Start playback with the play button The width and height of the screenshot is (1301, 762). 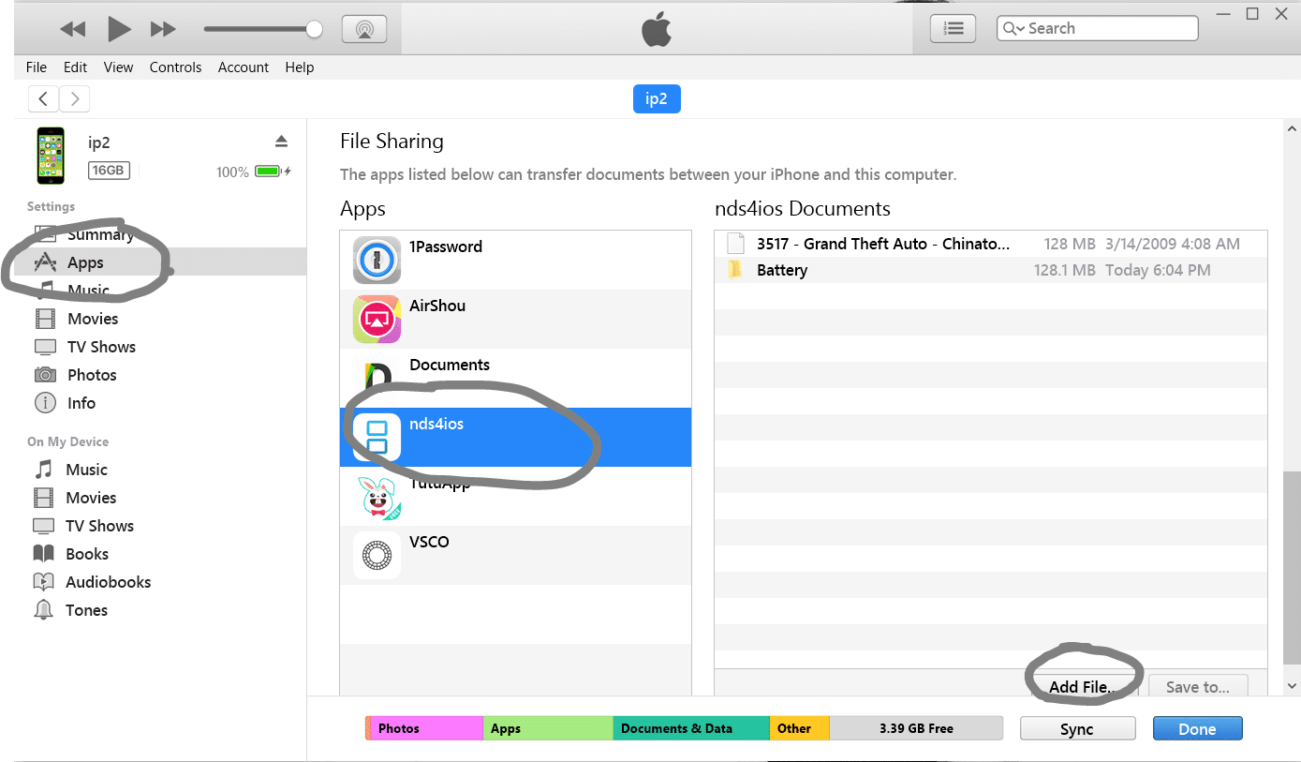119,29
